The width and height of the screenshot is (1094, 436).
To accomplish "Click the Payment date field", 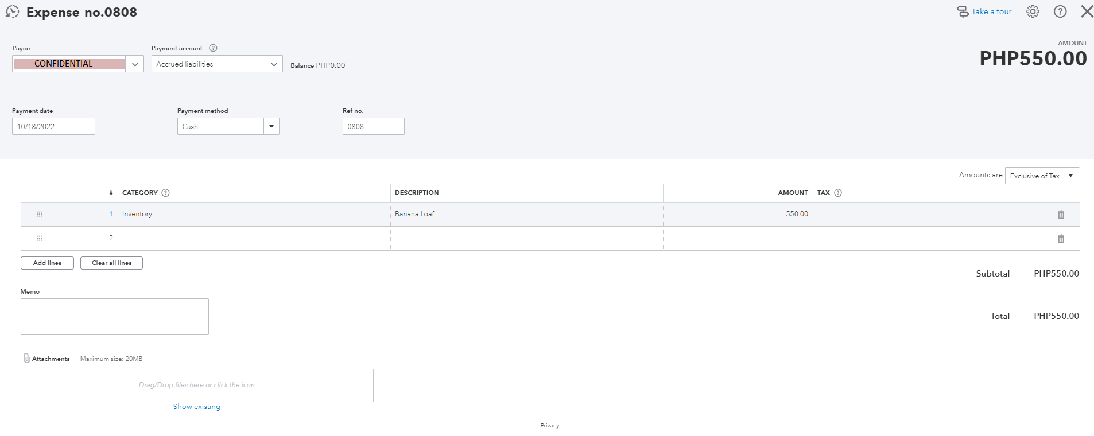I will pyautogui.click(x=53, y=126).
